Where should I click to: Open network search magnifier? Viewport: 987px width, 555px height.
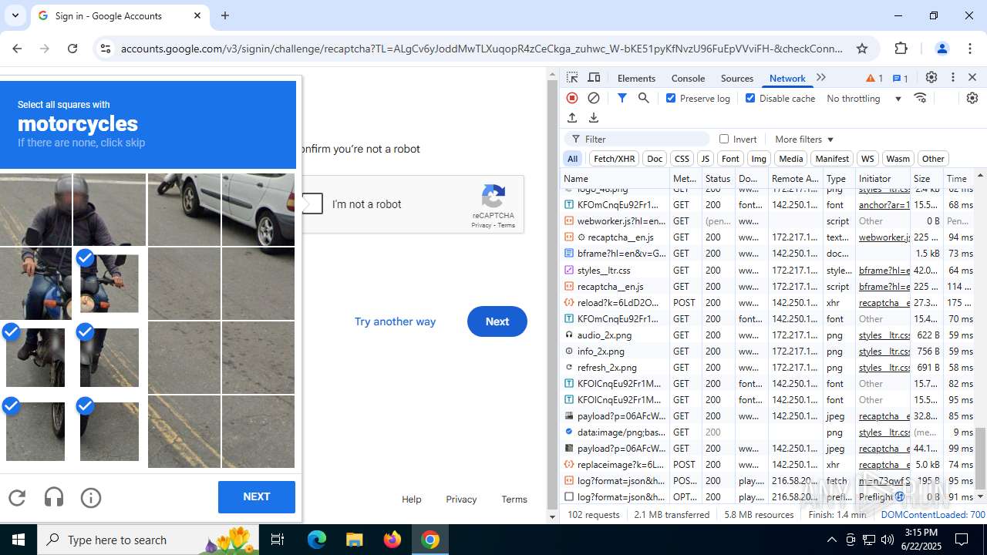(643, 98)
